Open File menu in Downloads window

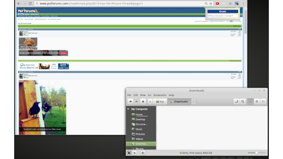coord(129,95)
